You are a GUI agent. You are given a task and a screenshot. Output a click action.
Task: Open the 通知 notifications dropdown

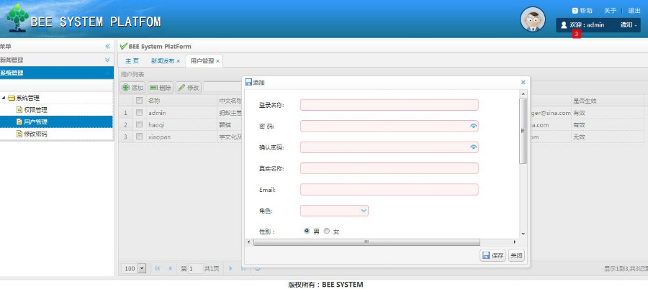click(628, 25)
